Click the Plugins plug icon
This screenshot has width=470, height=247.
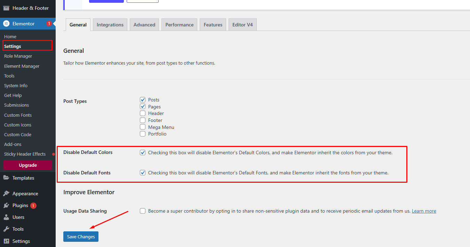6,205
